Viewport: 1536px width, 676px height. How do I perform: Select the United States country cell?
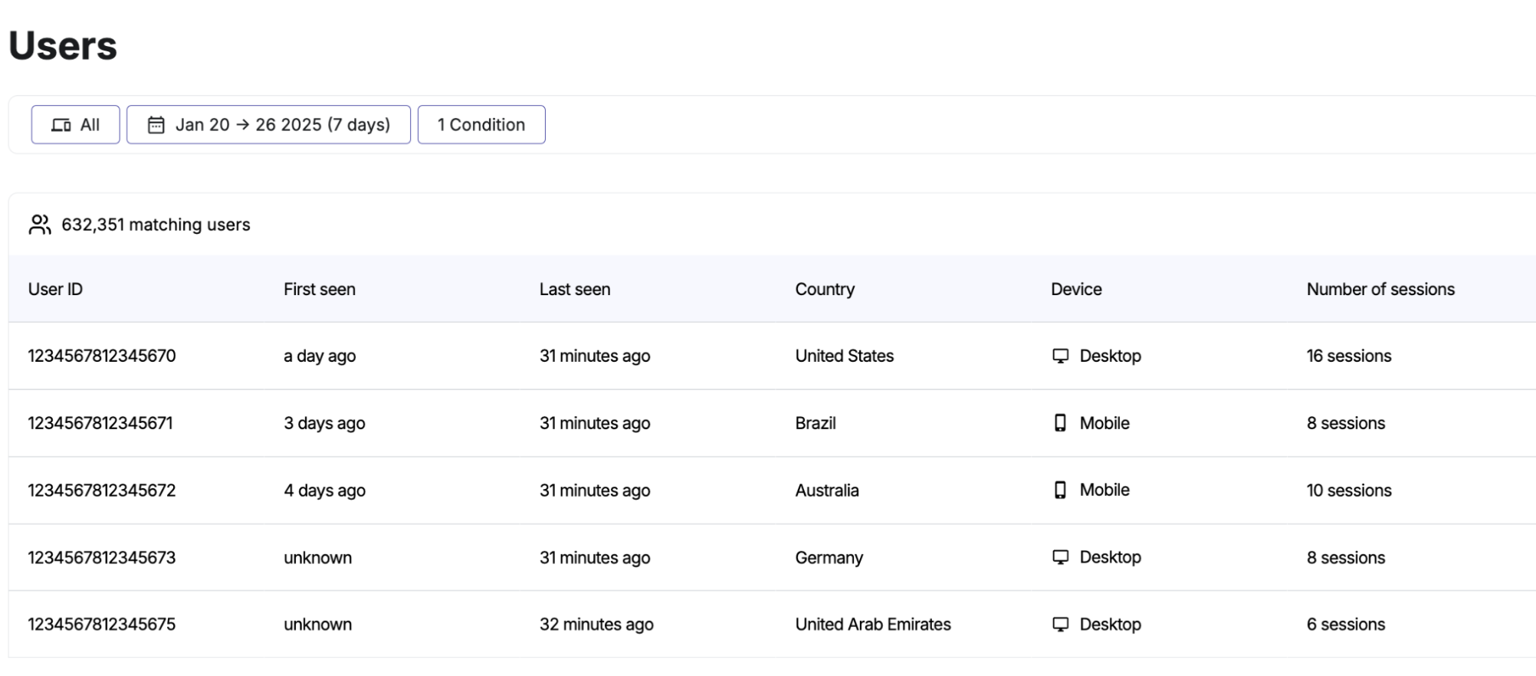(x=845, y=356)
